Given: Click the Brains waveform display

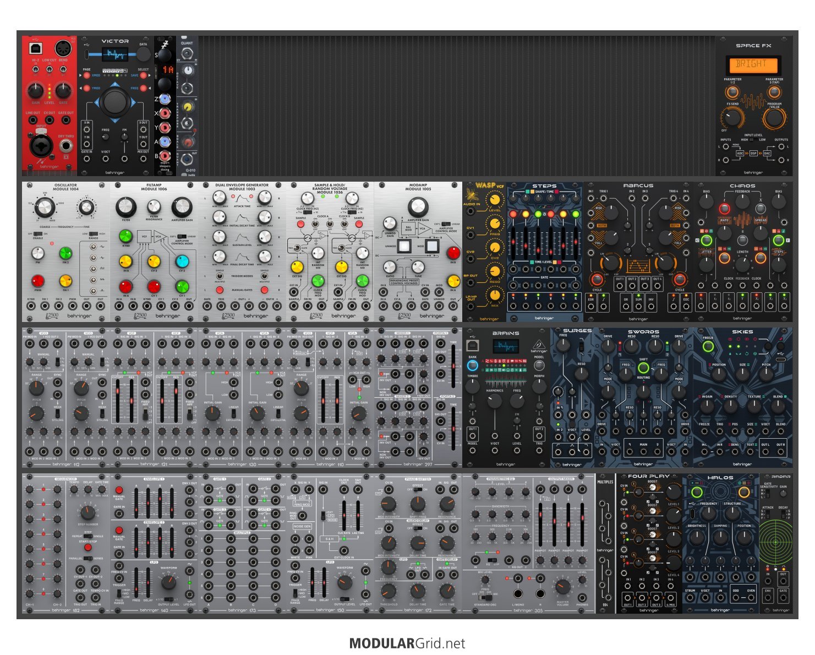Looking at the screenshot, I should [505, 347].
